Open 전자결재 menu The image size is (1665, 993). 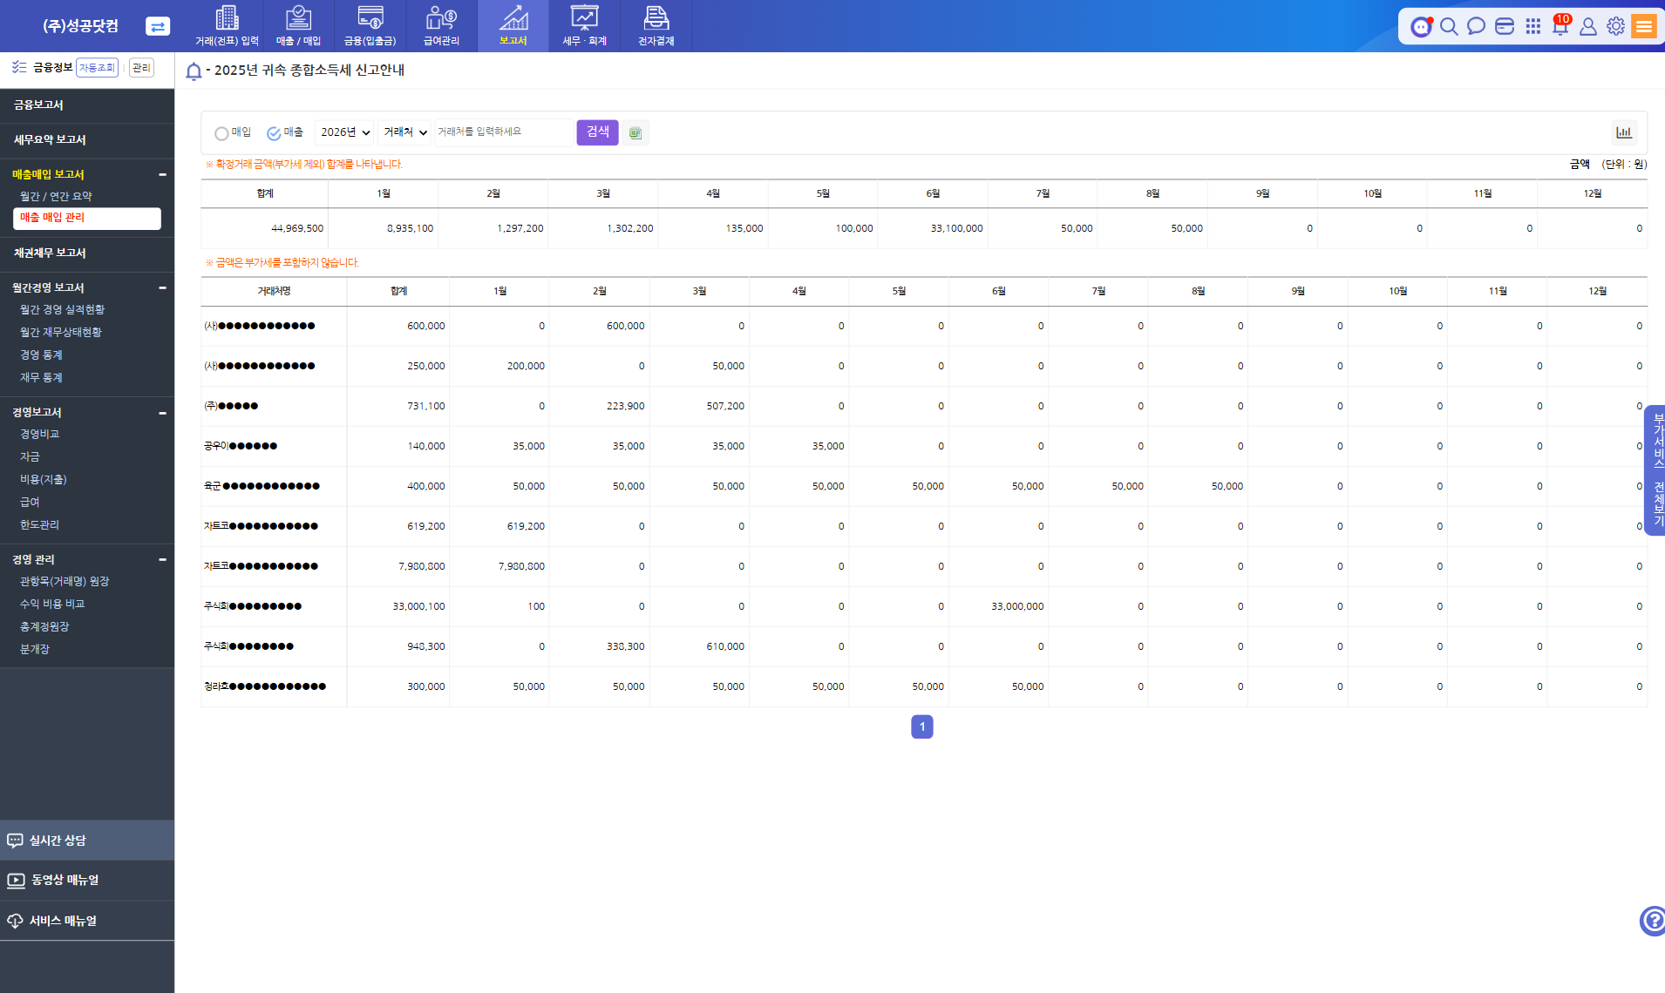click(656, 26)
